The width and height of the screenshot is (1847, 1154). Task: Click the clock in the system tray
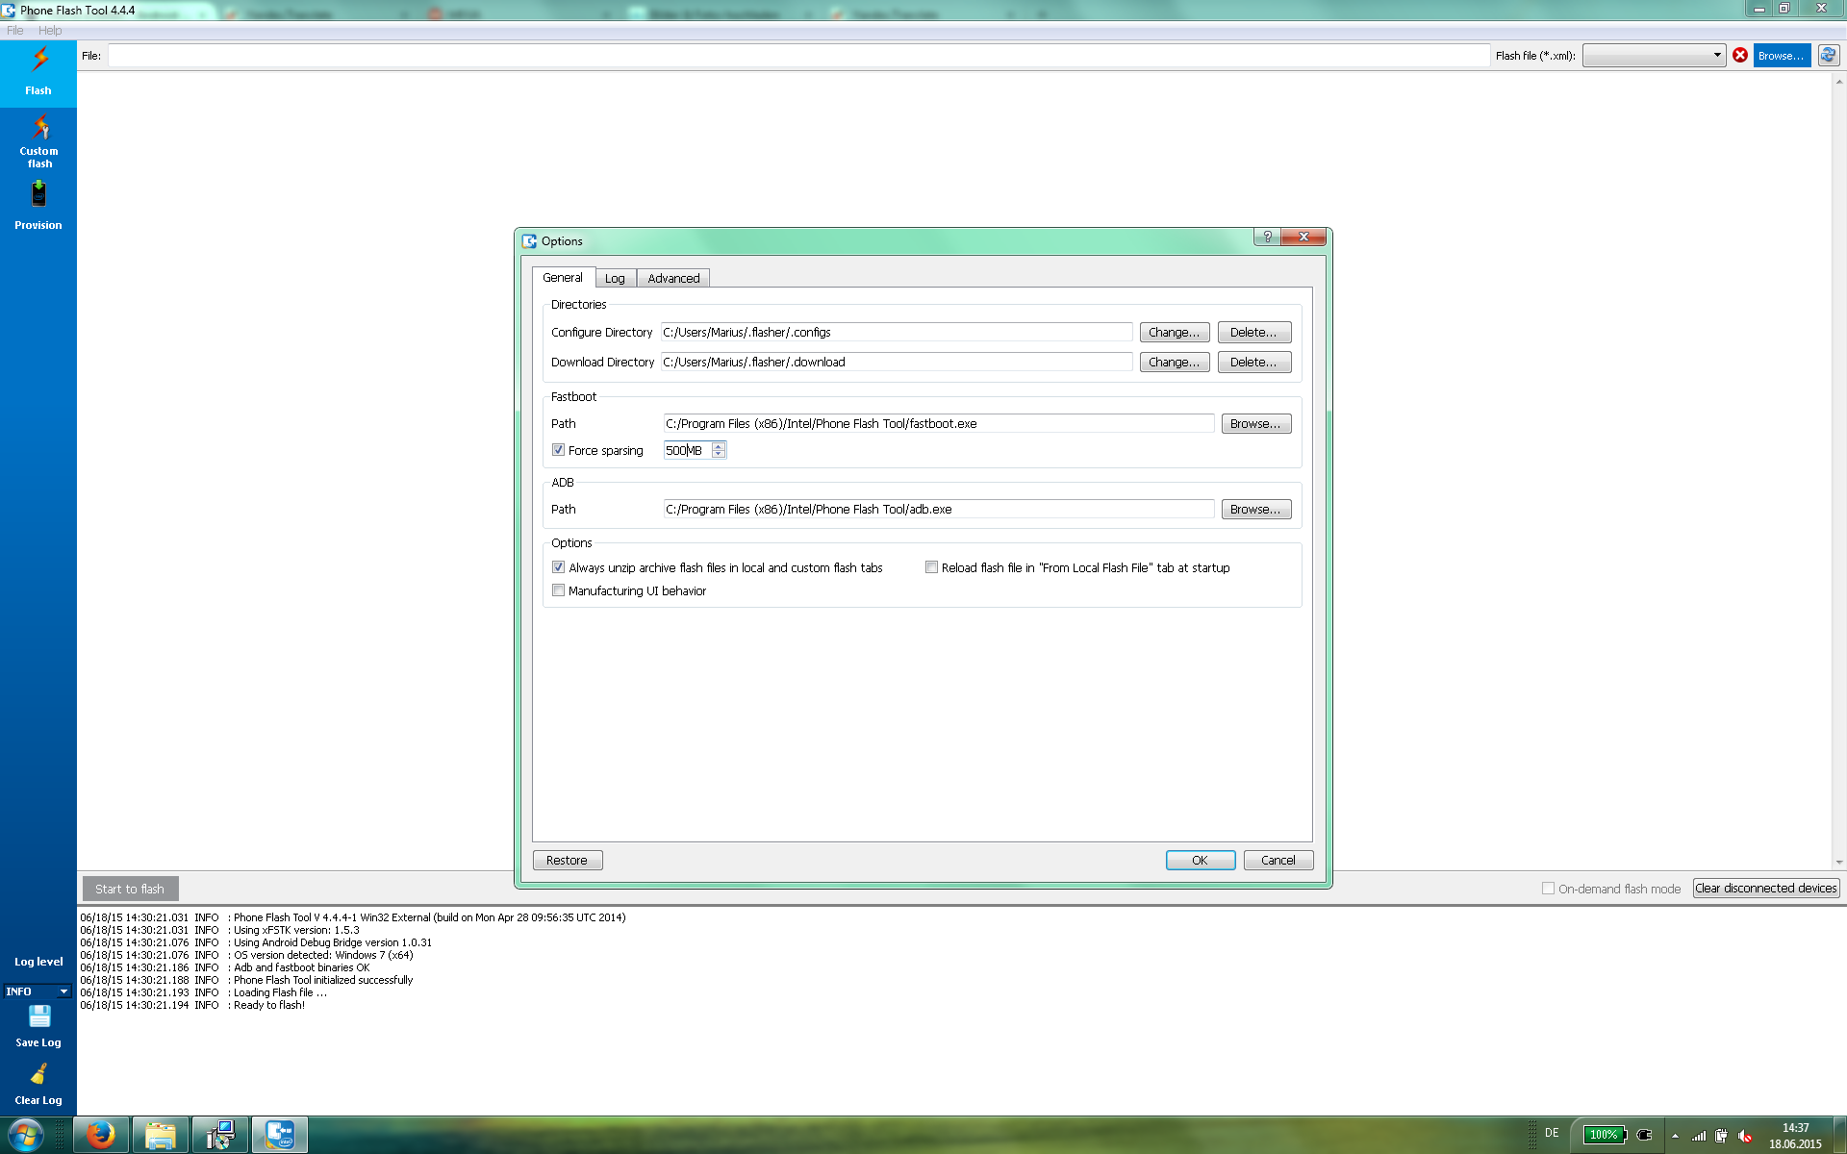click(1795, 1136)
